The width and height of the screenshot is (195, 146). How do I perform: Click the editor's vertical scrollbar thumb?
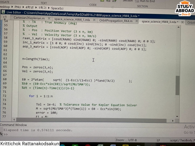177,85
